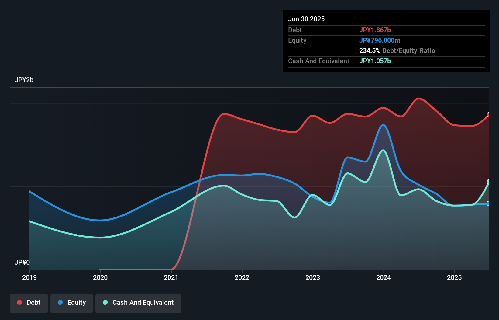Click the red Debt legend dot
Image resolution: width=499 pixels, height=320 pixels.
tap(19, 302)
